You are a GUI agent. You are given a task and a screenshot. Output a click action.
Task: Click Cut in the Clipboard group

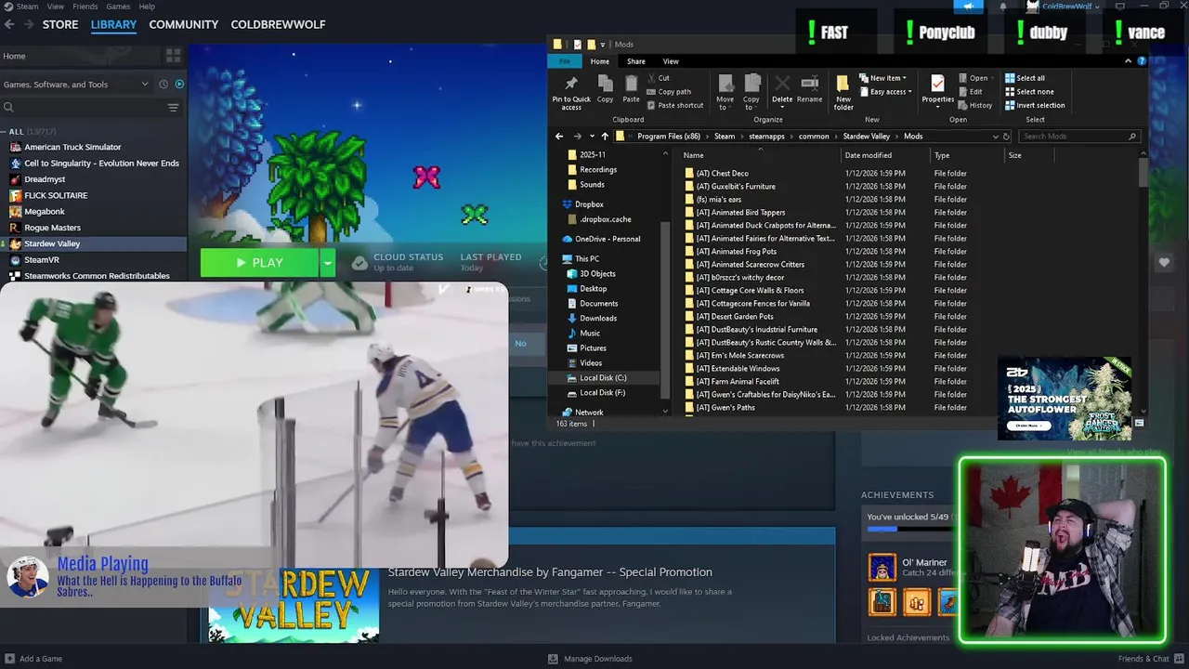(657, 78)
